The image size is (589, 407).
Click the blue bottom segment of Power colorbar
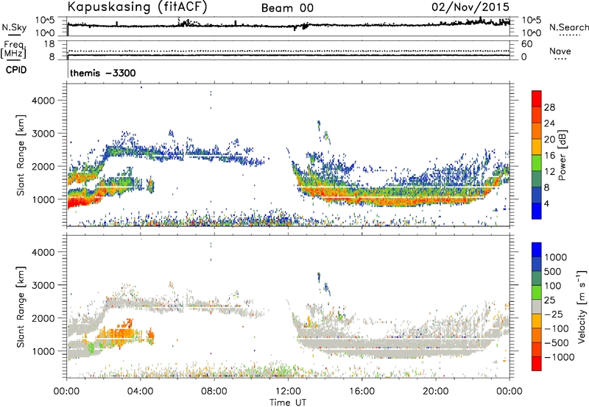(x=537, y=211)
